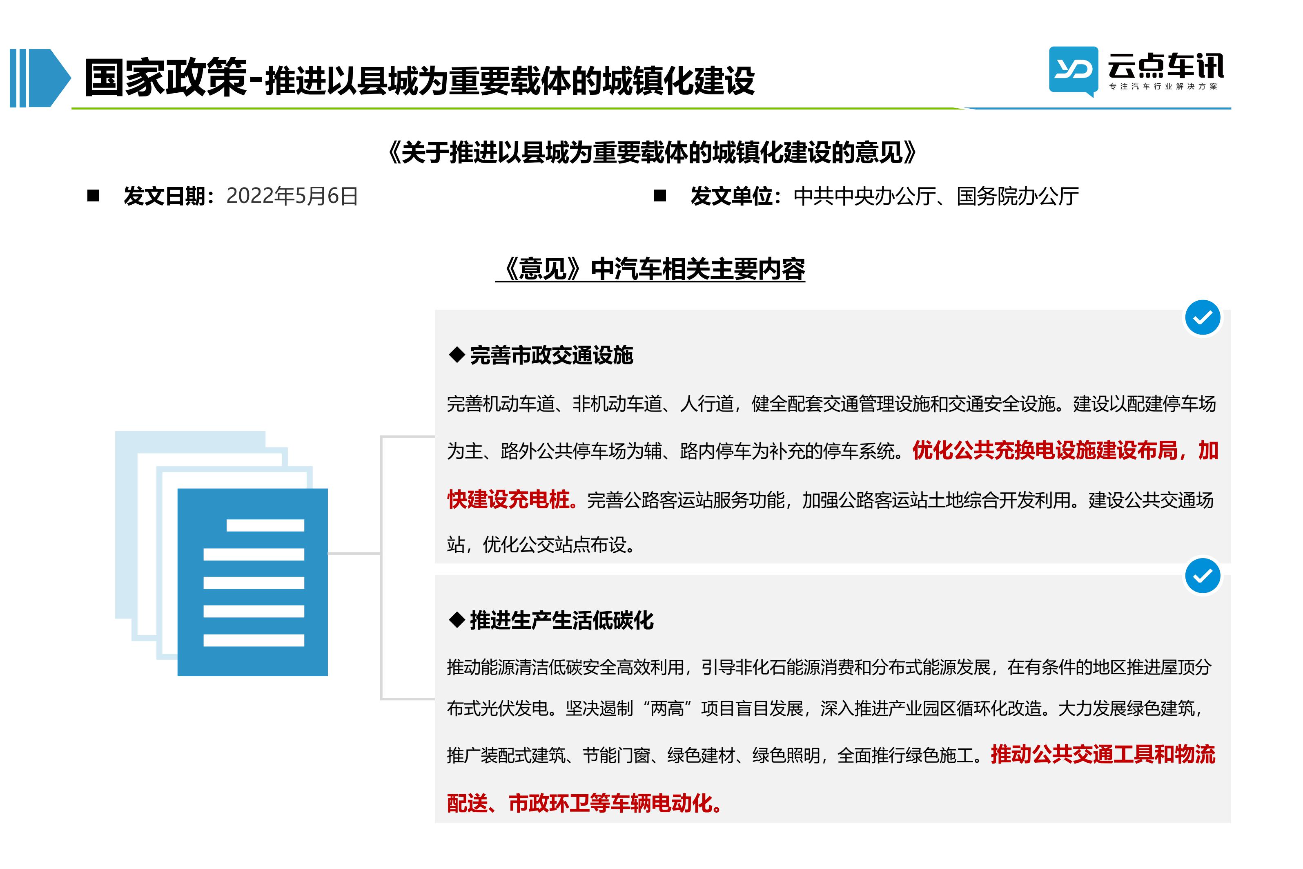This screenshot has height=869, width=1303.
Task: Click the tagline 专注汽车行业解决方案
Action: coord(1163,87)
